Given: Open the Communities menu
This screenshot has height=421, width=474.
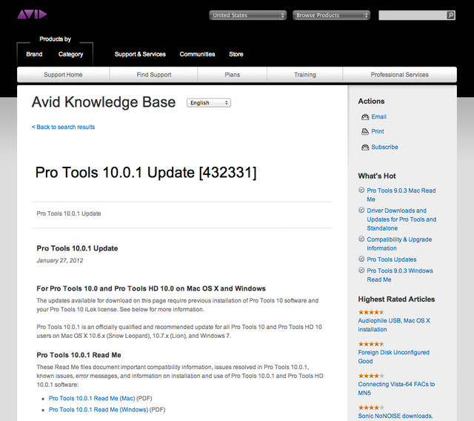Looking at the screenshot, I should tap(197, 54).
